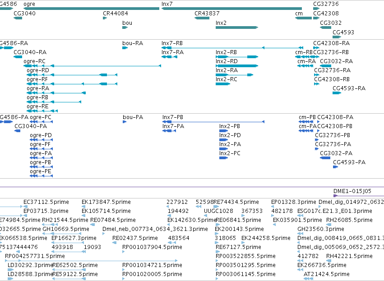This screenshot has height=281, width=384.
Task: Select cDNA label 483564
Action: pyautogui.click(x=179, y=238)
